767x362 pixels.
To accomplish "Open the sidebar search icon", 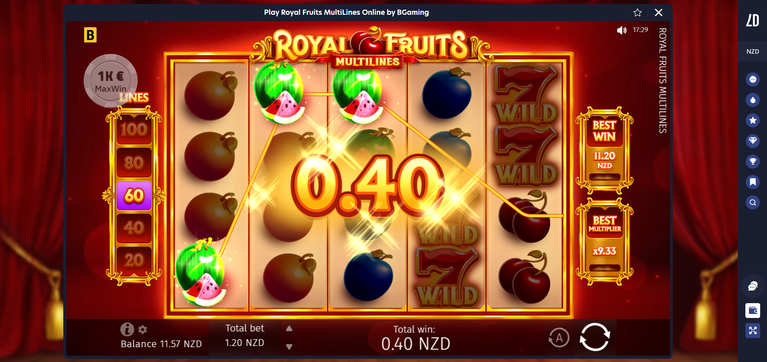I will (x=753, y=203).
